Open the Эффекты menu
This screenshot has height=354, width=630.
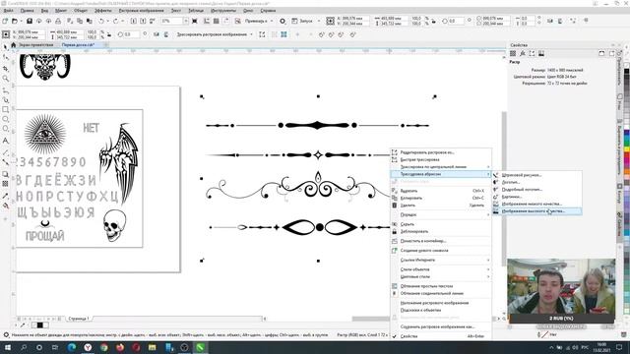(x=102, y=11)
